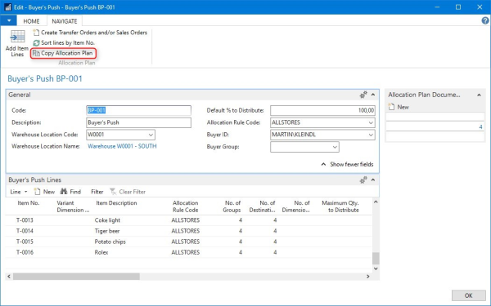
Task: Select Create Transfer Orders and/or Sales Orders
Action: (90, 33)
